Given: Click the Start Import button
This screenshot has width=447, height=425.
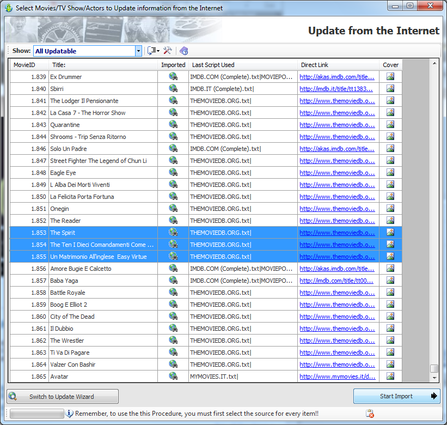Looking at the screenshot, I should click(396, 396).
